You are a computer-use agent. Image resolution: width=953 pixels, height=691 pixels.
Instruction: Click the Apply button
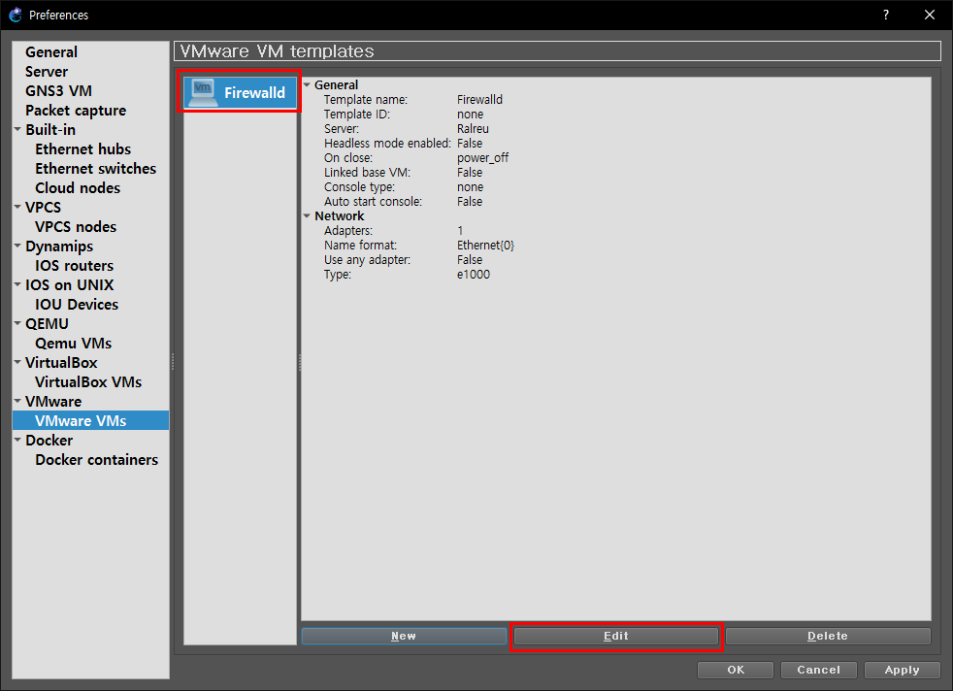pos(902,670)
